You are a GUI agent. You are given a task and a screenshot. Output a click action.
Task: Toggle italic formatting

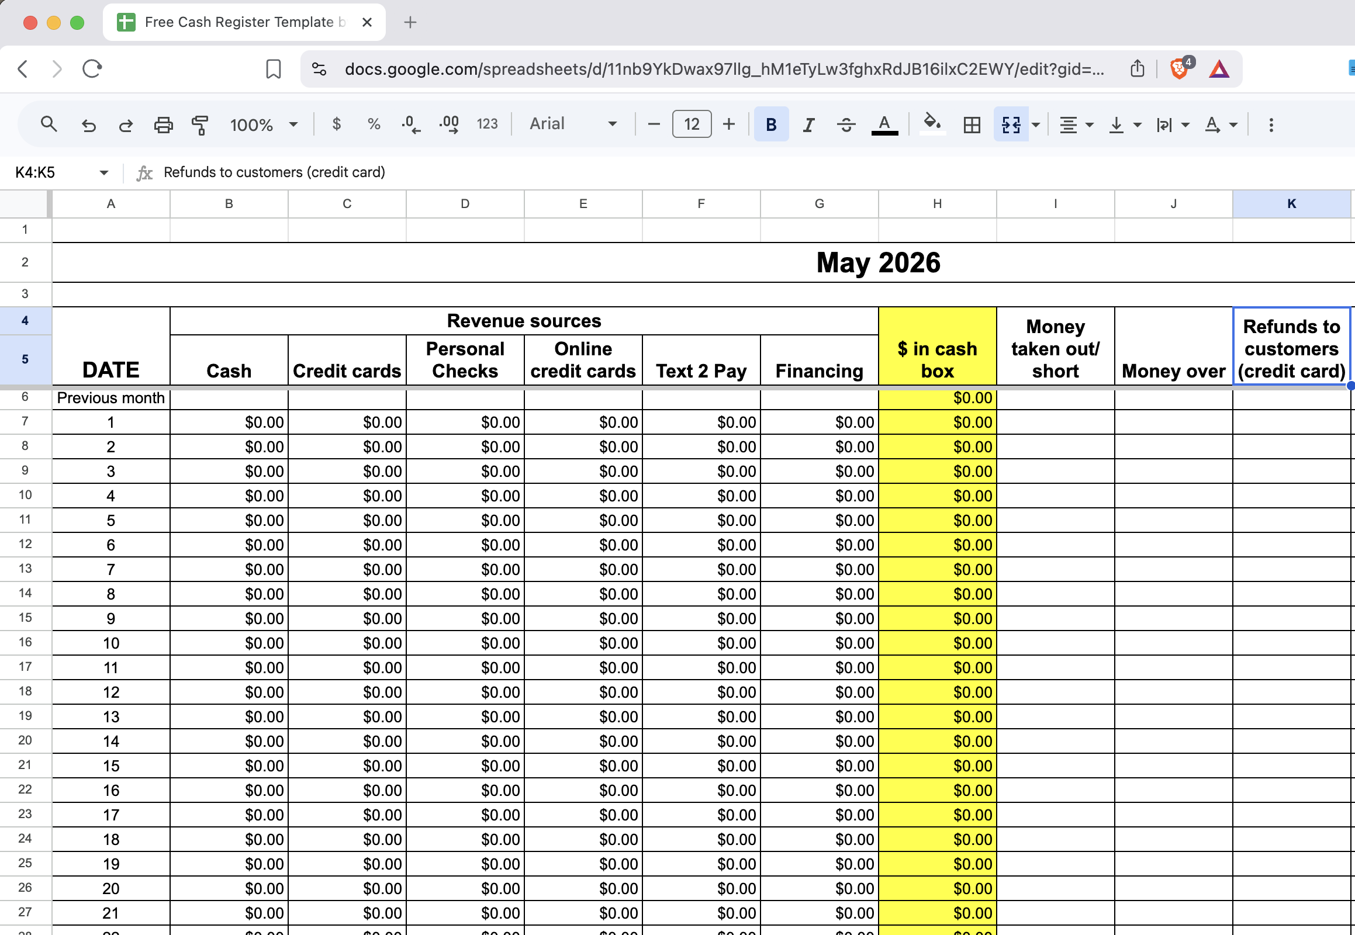(809, 124)
